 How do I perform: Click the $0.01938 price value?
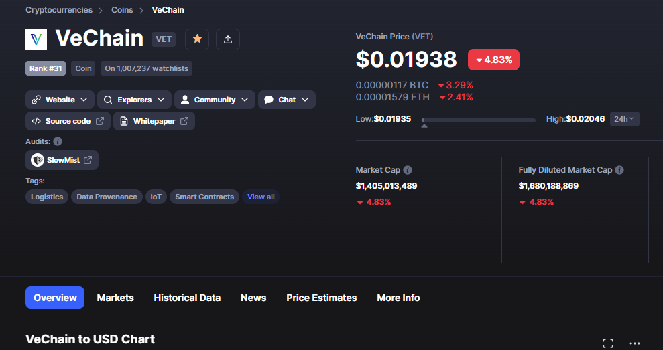[406, 59]
